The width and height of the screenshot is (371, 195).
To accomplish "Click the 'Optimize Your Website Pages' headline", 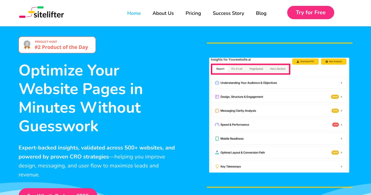I will (x=81, y=98).
